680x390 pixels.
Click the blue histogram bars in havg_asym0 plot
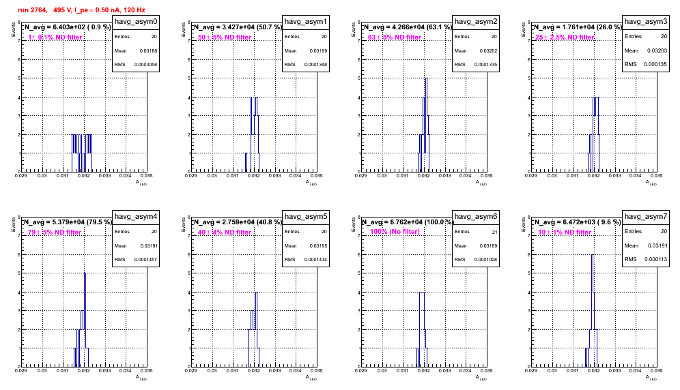(82, 153)
